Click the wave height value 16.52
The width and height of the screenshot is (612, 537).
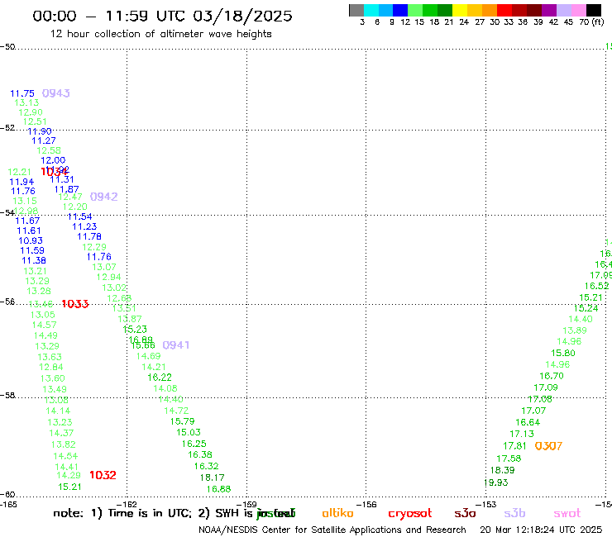pyautogui.click(x=597, y=286)
